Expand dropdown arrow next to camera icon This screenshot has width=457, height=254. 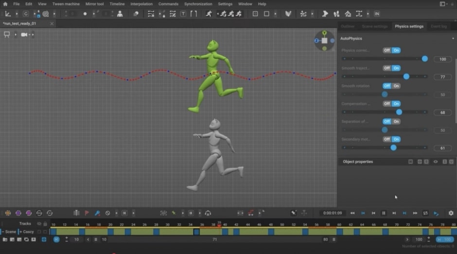click(32, 35)
